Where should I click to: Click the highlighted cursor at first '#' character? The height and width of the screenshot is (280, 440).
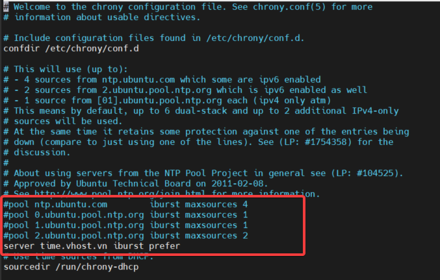[x=6, y=7]
